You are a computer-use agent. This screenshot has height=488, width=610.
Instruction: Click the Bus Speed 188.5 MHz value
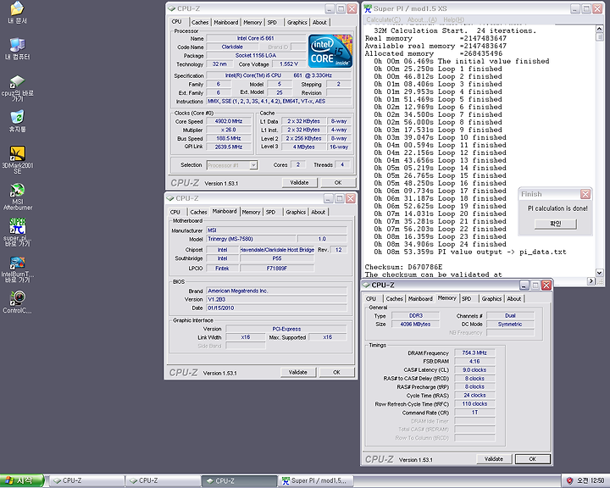[x=229, y=139]
